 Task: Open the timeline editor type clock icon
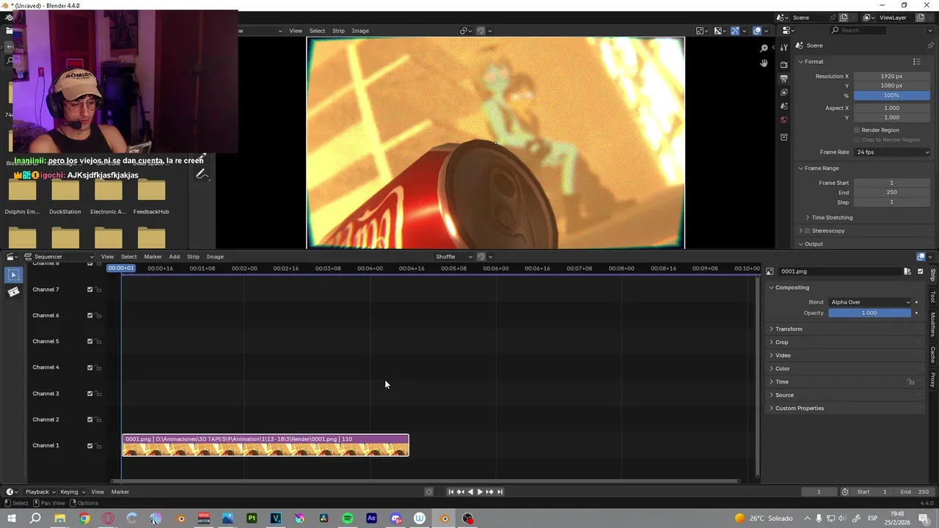tap(12, 492)
